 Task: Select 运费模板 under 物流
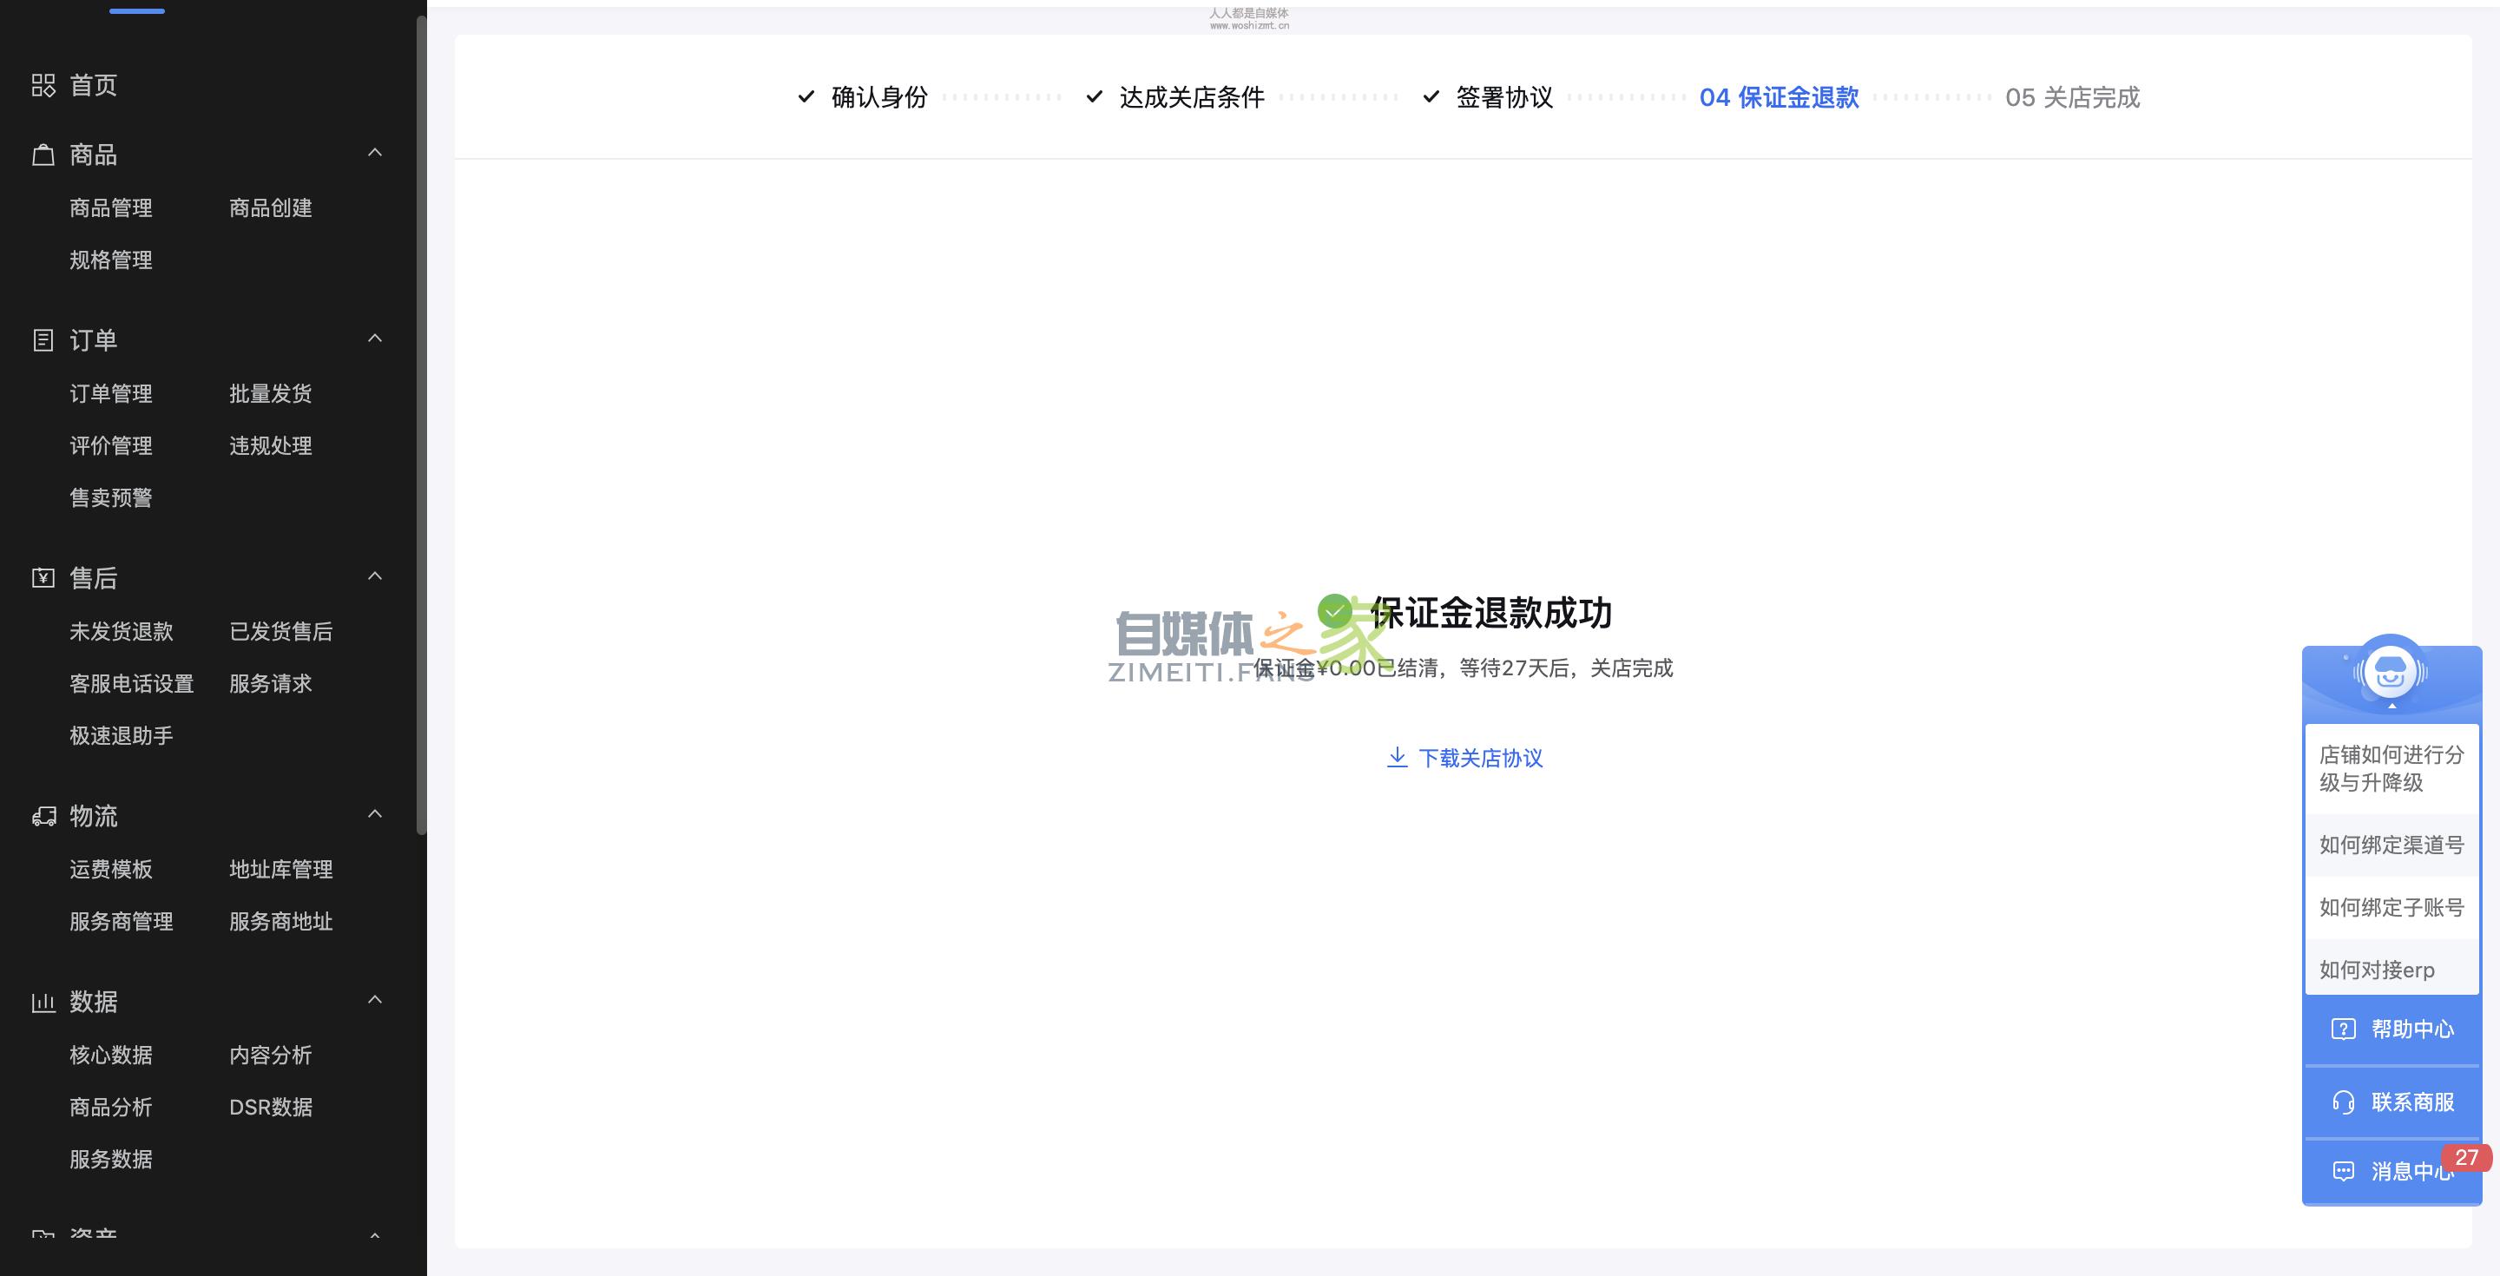tap(110, 870)
